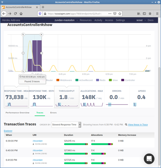Select the Throughput metric card
Image resolution: width=161 pixels, height=168 pixels.
[67, 97]
